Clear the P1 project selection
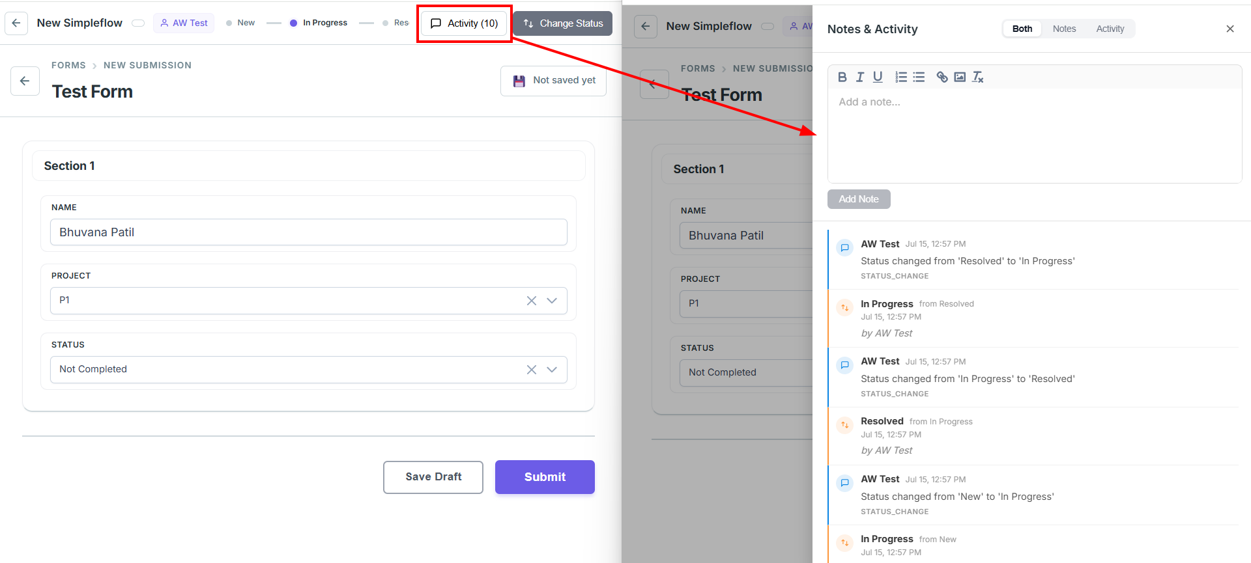Image resolution: width=1251 pixels, height=563 pixels. [x=532, y=300]
